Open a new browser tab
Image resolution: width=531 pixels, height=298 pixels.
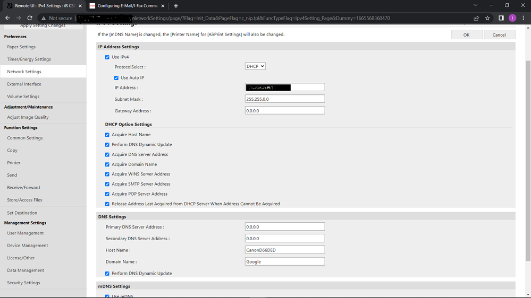tap(176, 6)
